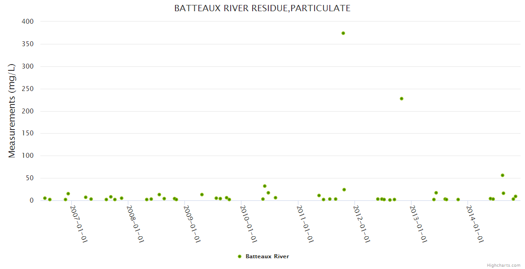Viewport: 525px width, 269px height.
Task: Toggle the Batteaux River legend series
Action: tap(267, 256)
